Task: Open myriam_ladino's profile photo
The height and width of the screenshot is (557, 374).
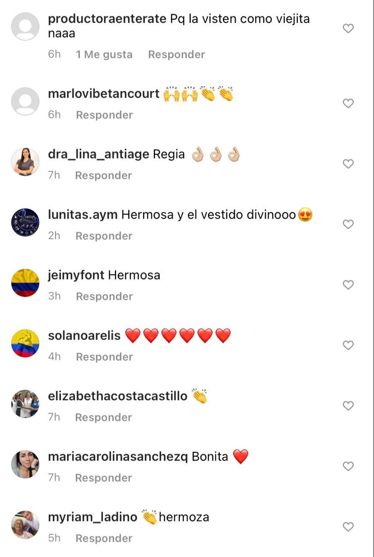Action: coord(25,525)
